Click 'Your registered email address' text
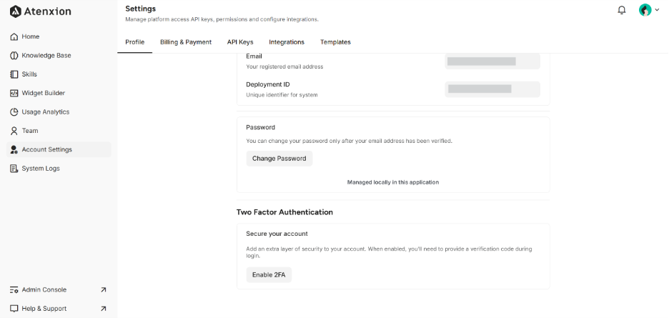Screen dimensions: 669x318 [x=284, y=66]
